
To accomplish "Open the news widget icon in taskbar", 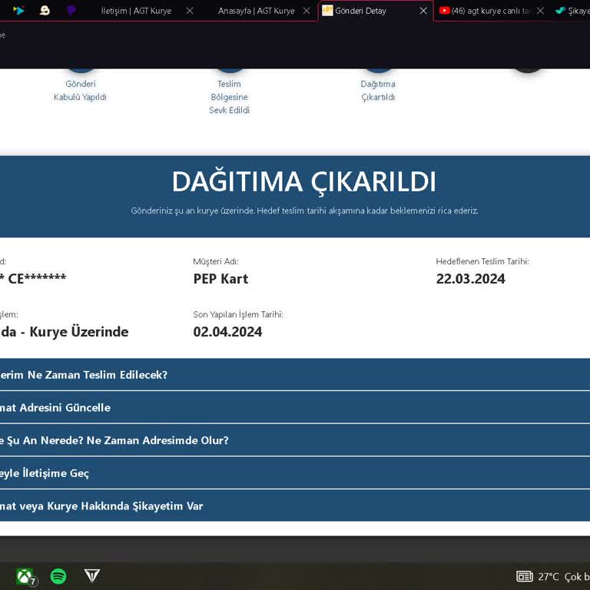I will 524,576.
